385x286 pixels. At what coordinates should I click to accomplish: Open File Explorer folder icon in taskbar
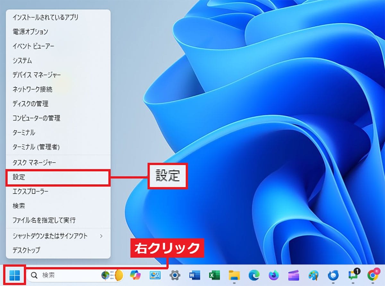point(235,275)
